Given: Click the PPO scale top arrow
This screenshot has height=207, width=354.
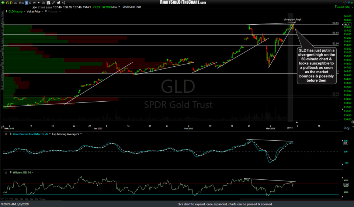Looking at the screenshot, I should click(x=343, y=141).
